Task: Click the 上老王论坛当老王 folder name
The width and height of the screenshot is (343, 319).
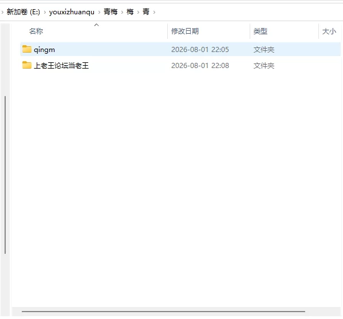Action: point(61,66)
